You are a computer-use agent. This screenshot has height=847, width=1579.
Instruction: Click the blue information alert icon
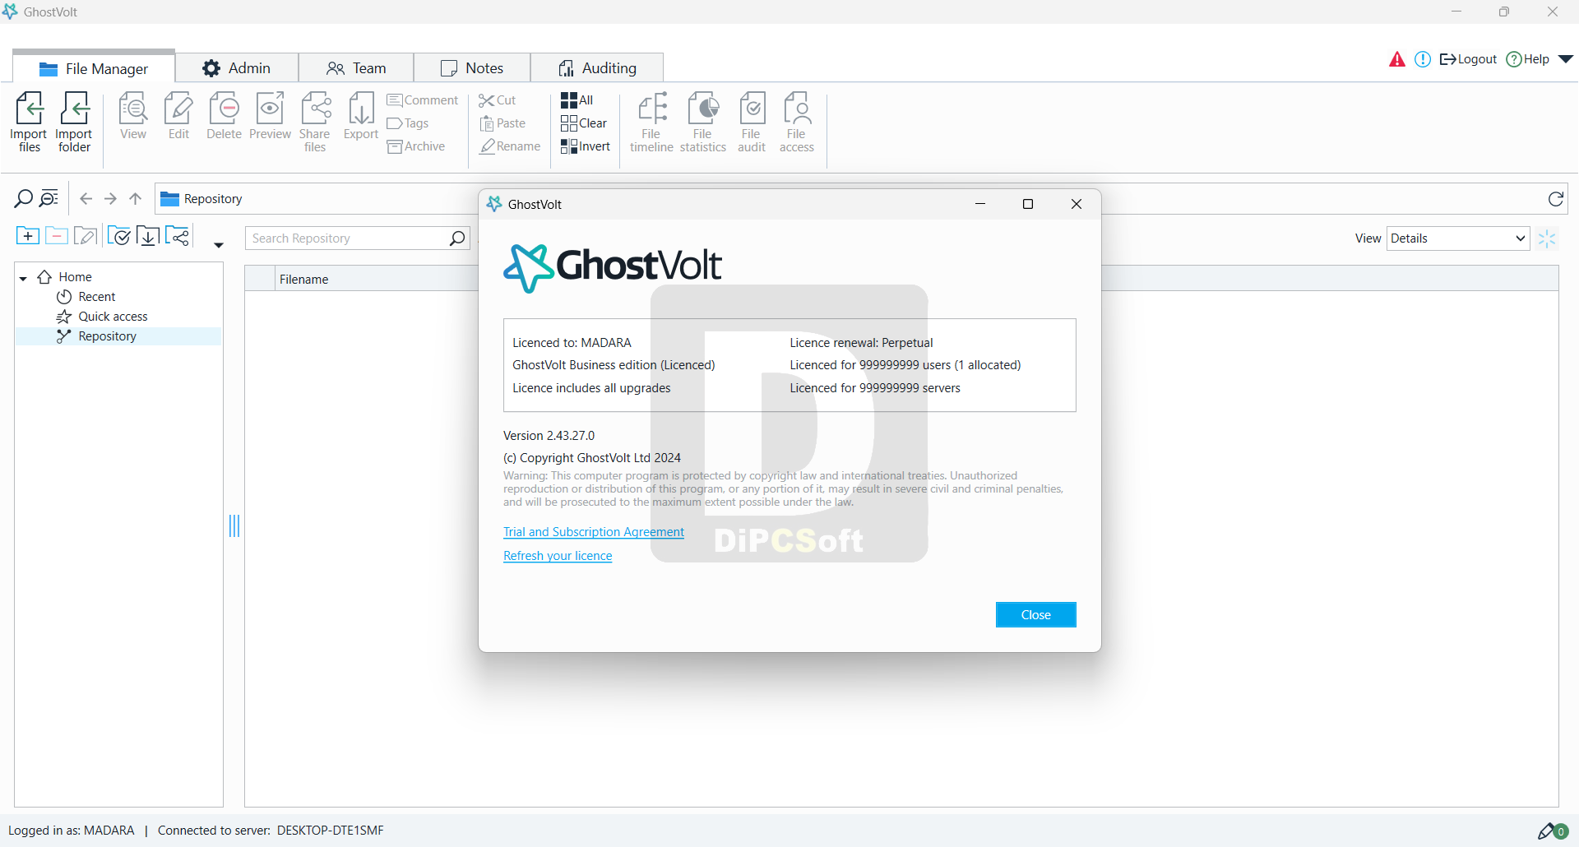1423,59
